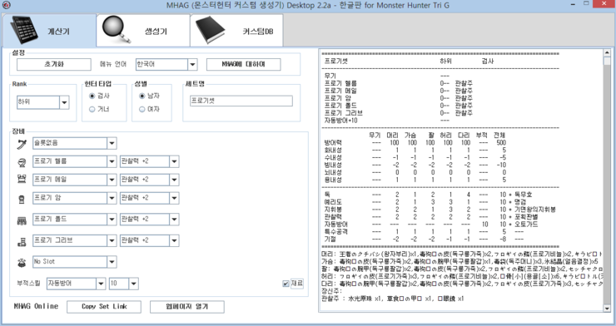Click the weapon icon beside 슬롯없음
Viewport: 616px width, 326px height.
[22, 144]
